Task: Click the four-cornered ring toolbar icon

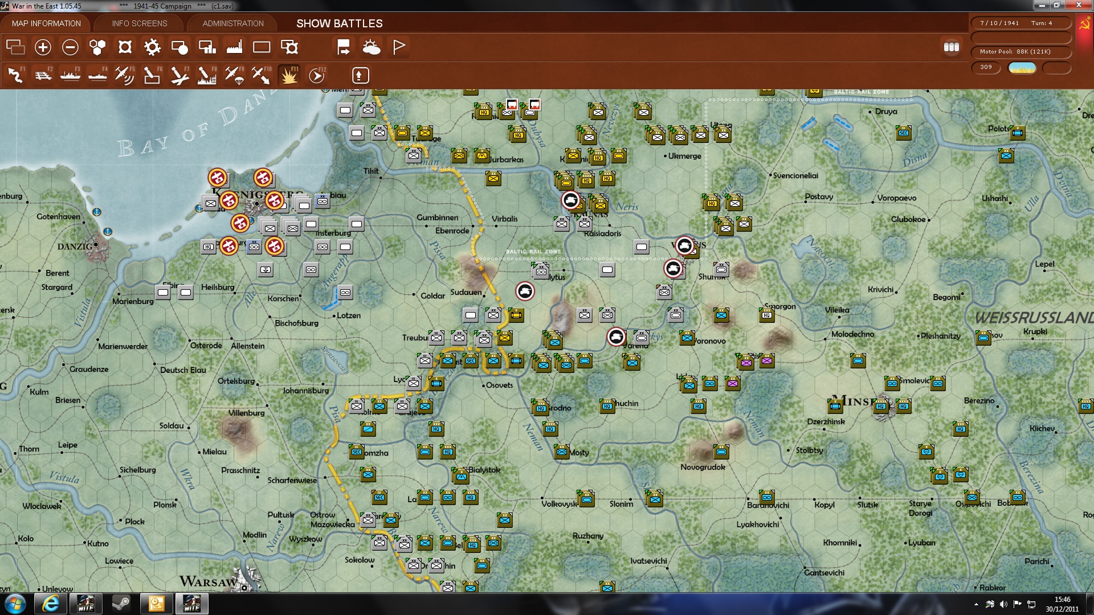Action: [125, 47]
